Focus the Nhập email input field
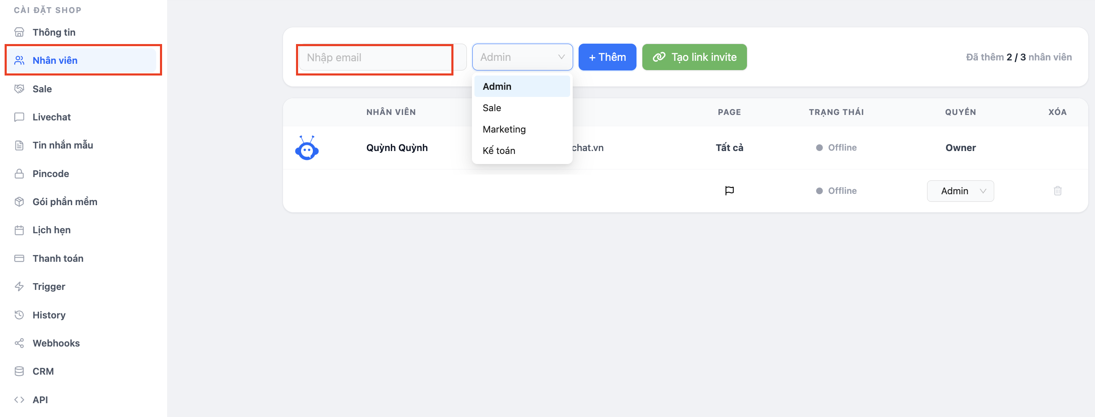The width and height of the screenshot is (1095, 417). [x=382, y=57]
